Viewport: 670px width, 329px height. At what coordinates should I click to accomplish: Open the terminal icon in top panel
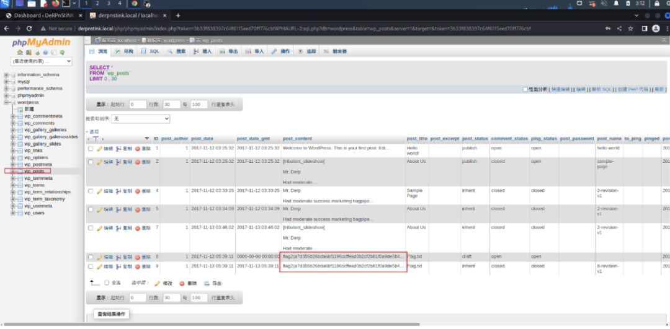66,4
